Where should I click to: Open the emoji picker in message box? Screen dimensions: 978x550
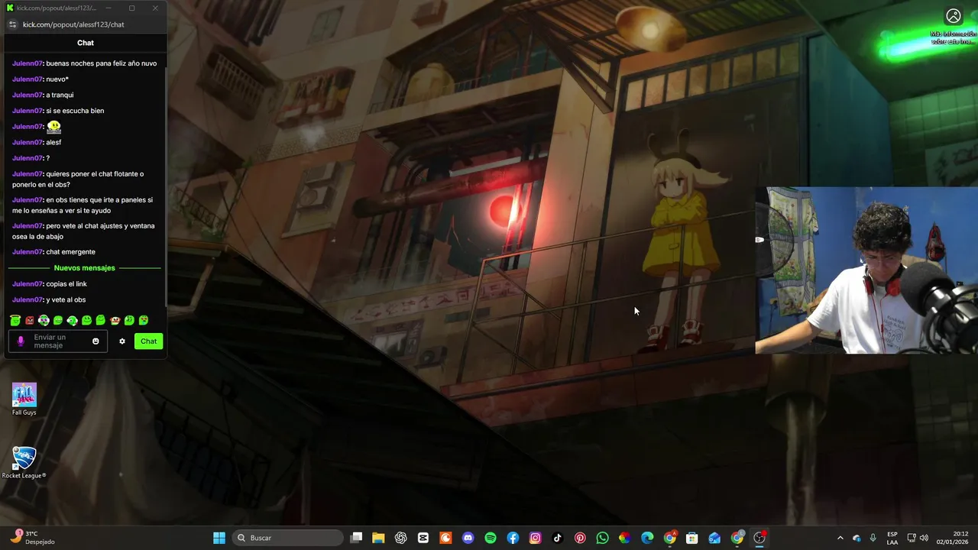pos(96,341)
